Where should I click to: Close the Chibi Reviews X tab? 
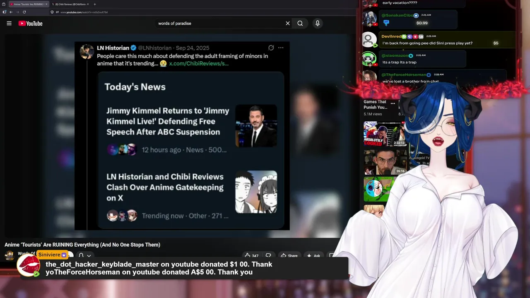pyautogui.click(x=88, y=4)
